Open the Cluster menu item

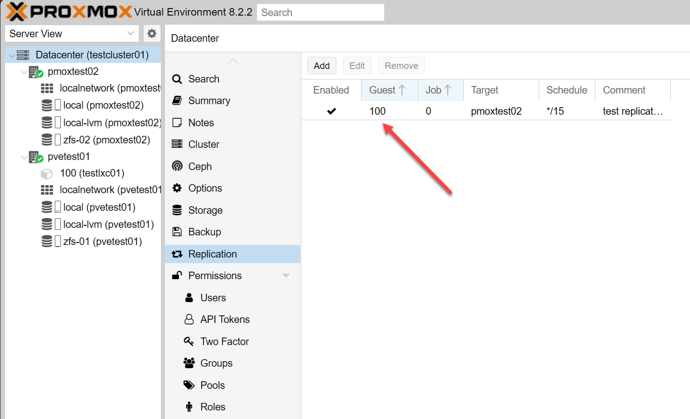pyautogui.click(x=232, y=144)
